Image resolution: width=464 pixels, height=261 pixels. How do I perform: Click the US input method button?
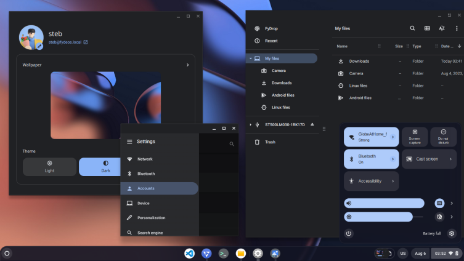[403, 254]
